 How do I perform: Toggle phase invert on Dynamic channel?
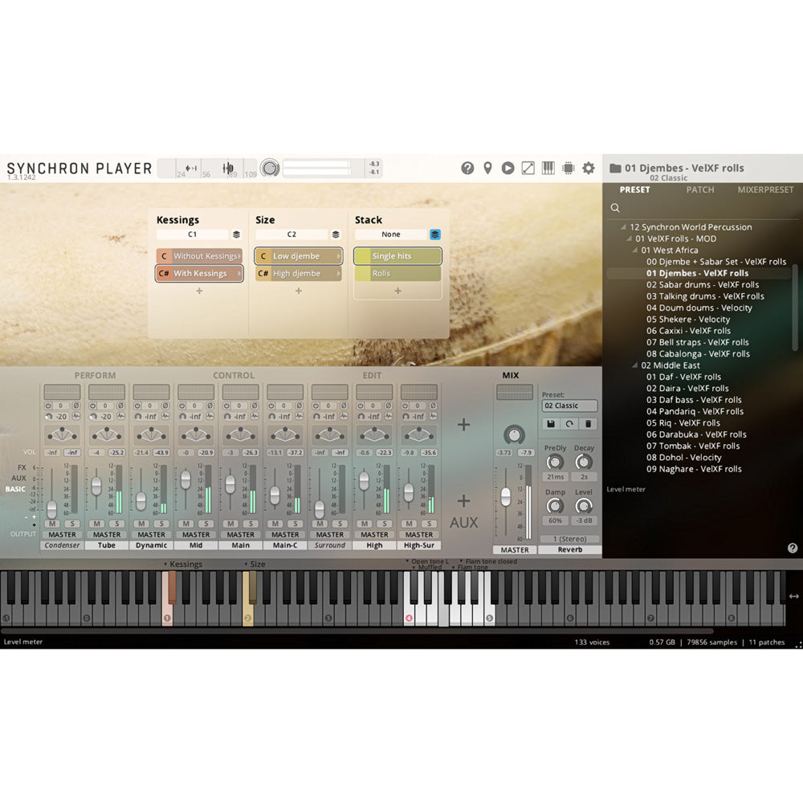(165, 406)
